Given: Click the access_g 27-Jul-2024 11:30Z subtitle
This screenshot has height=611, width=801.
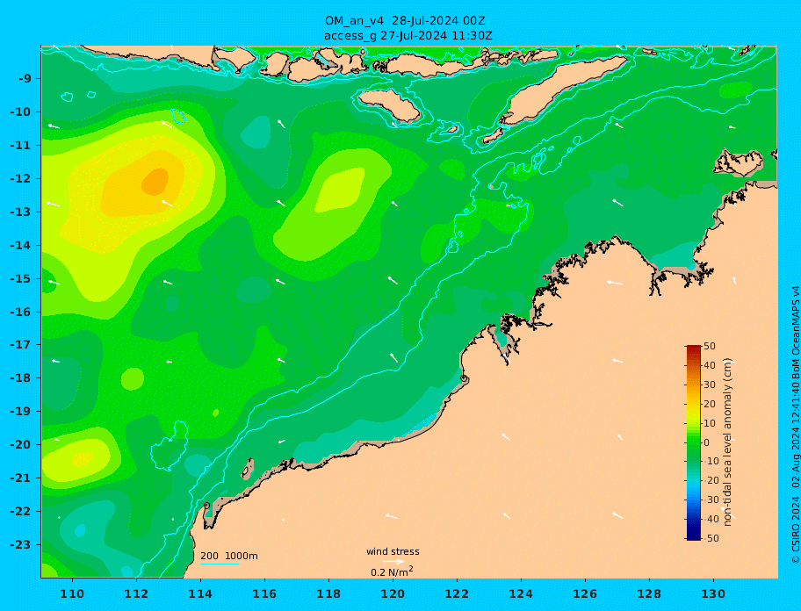Looking at the screenshot, I should click(x=408, y=36).
